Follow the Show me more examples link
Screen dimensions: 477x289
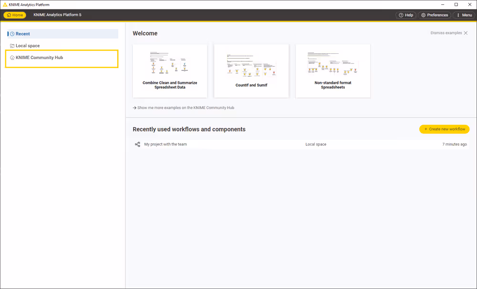[186, 108]
